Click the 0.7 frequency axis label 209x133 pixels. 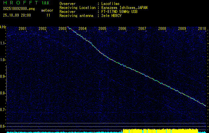tap(3, 110)
